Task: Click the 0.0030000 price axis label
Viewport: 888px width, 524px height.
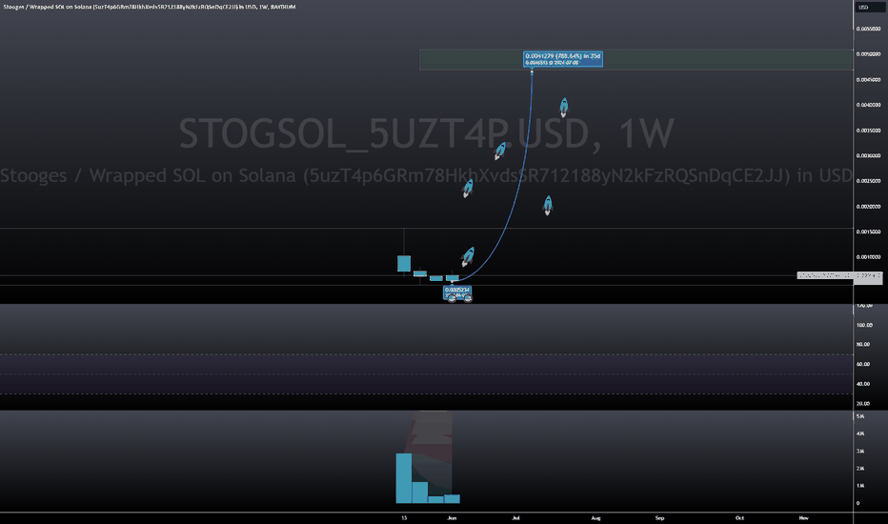Action: (x=868, y=156)
